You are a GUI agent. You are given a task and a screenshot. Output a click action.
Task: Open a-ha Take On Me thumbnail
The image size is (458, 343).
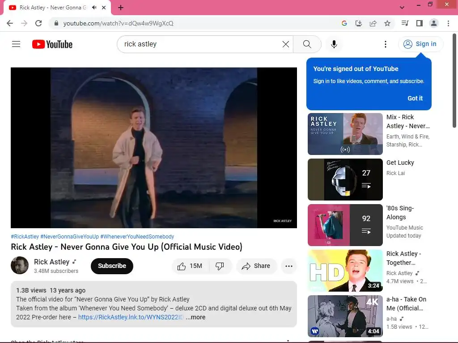(x=345, y=316)
